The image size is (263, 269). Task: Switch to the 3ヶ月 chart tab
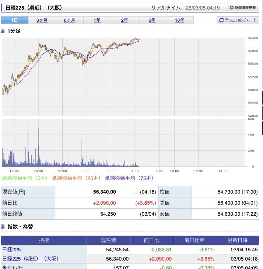[x=42, y=20]
